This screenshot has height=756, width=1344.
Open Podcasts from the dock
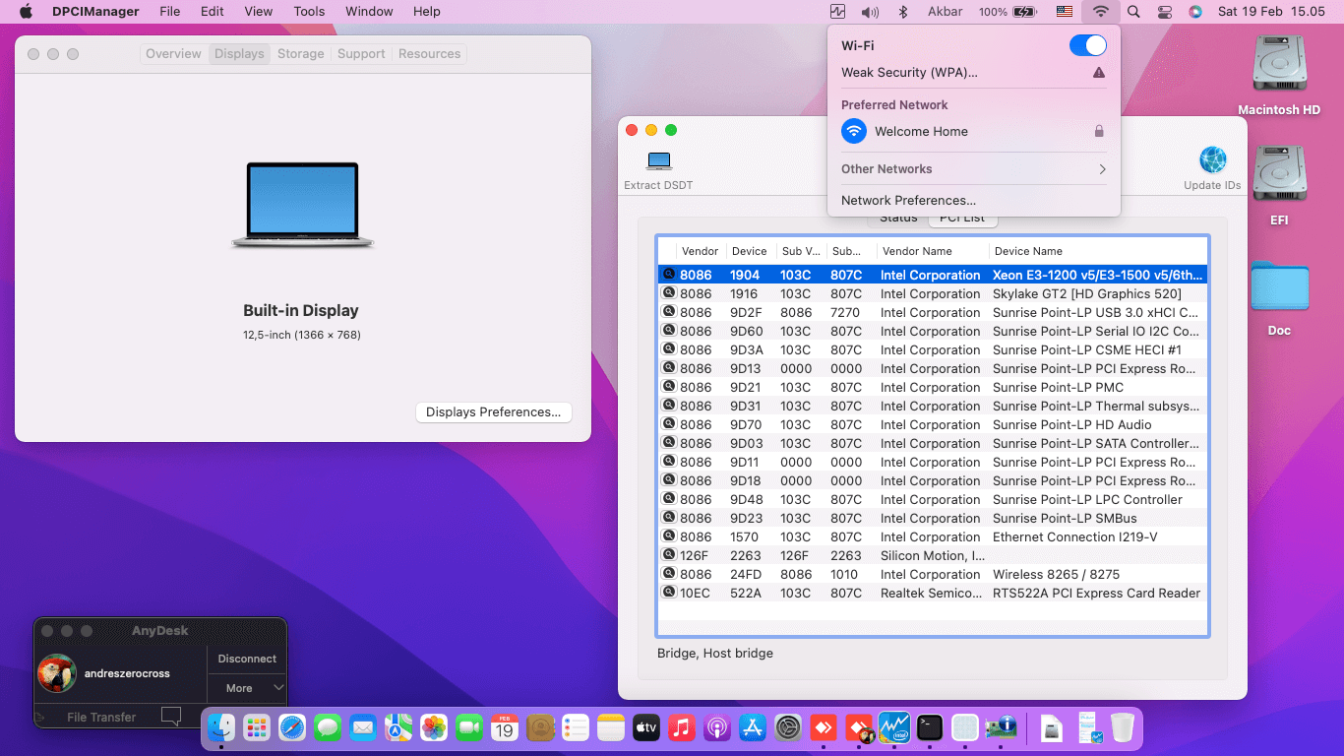click(x=717, y=727)
